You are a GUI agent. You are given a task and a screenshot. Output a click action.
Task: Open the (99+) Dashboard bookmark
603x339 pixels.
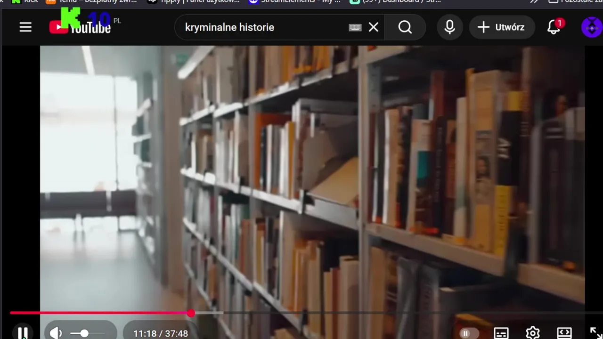396,1
